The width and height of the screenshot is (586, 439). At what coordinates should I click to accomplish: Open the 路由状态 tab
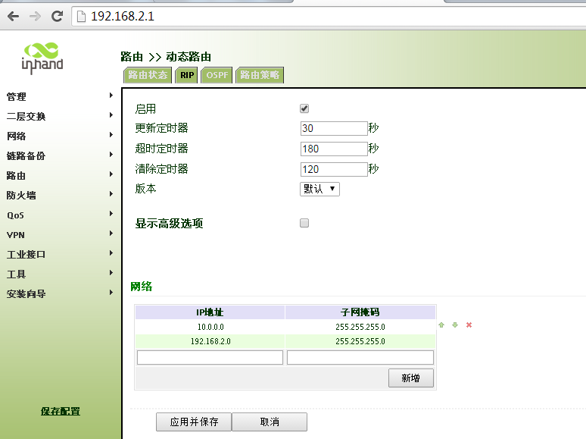tap(148, 75)
